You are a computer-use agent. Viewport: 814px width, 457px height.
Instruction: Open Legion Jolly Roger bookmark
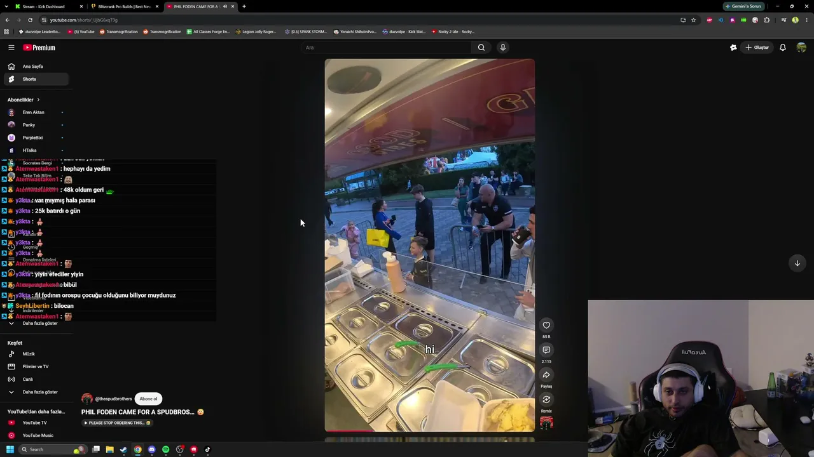click(256, 32)
